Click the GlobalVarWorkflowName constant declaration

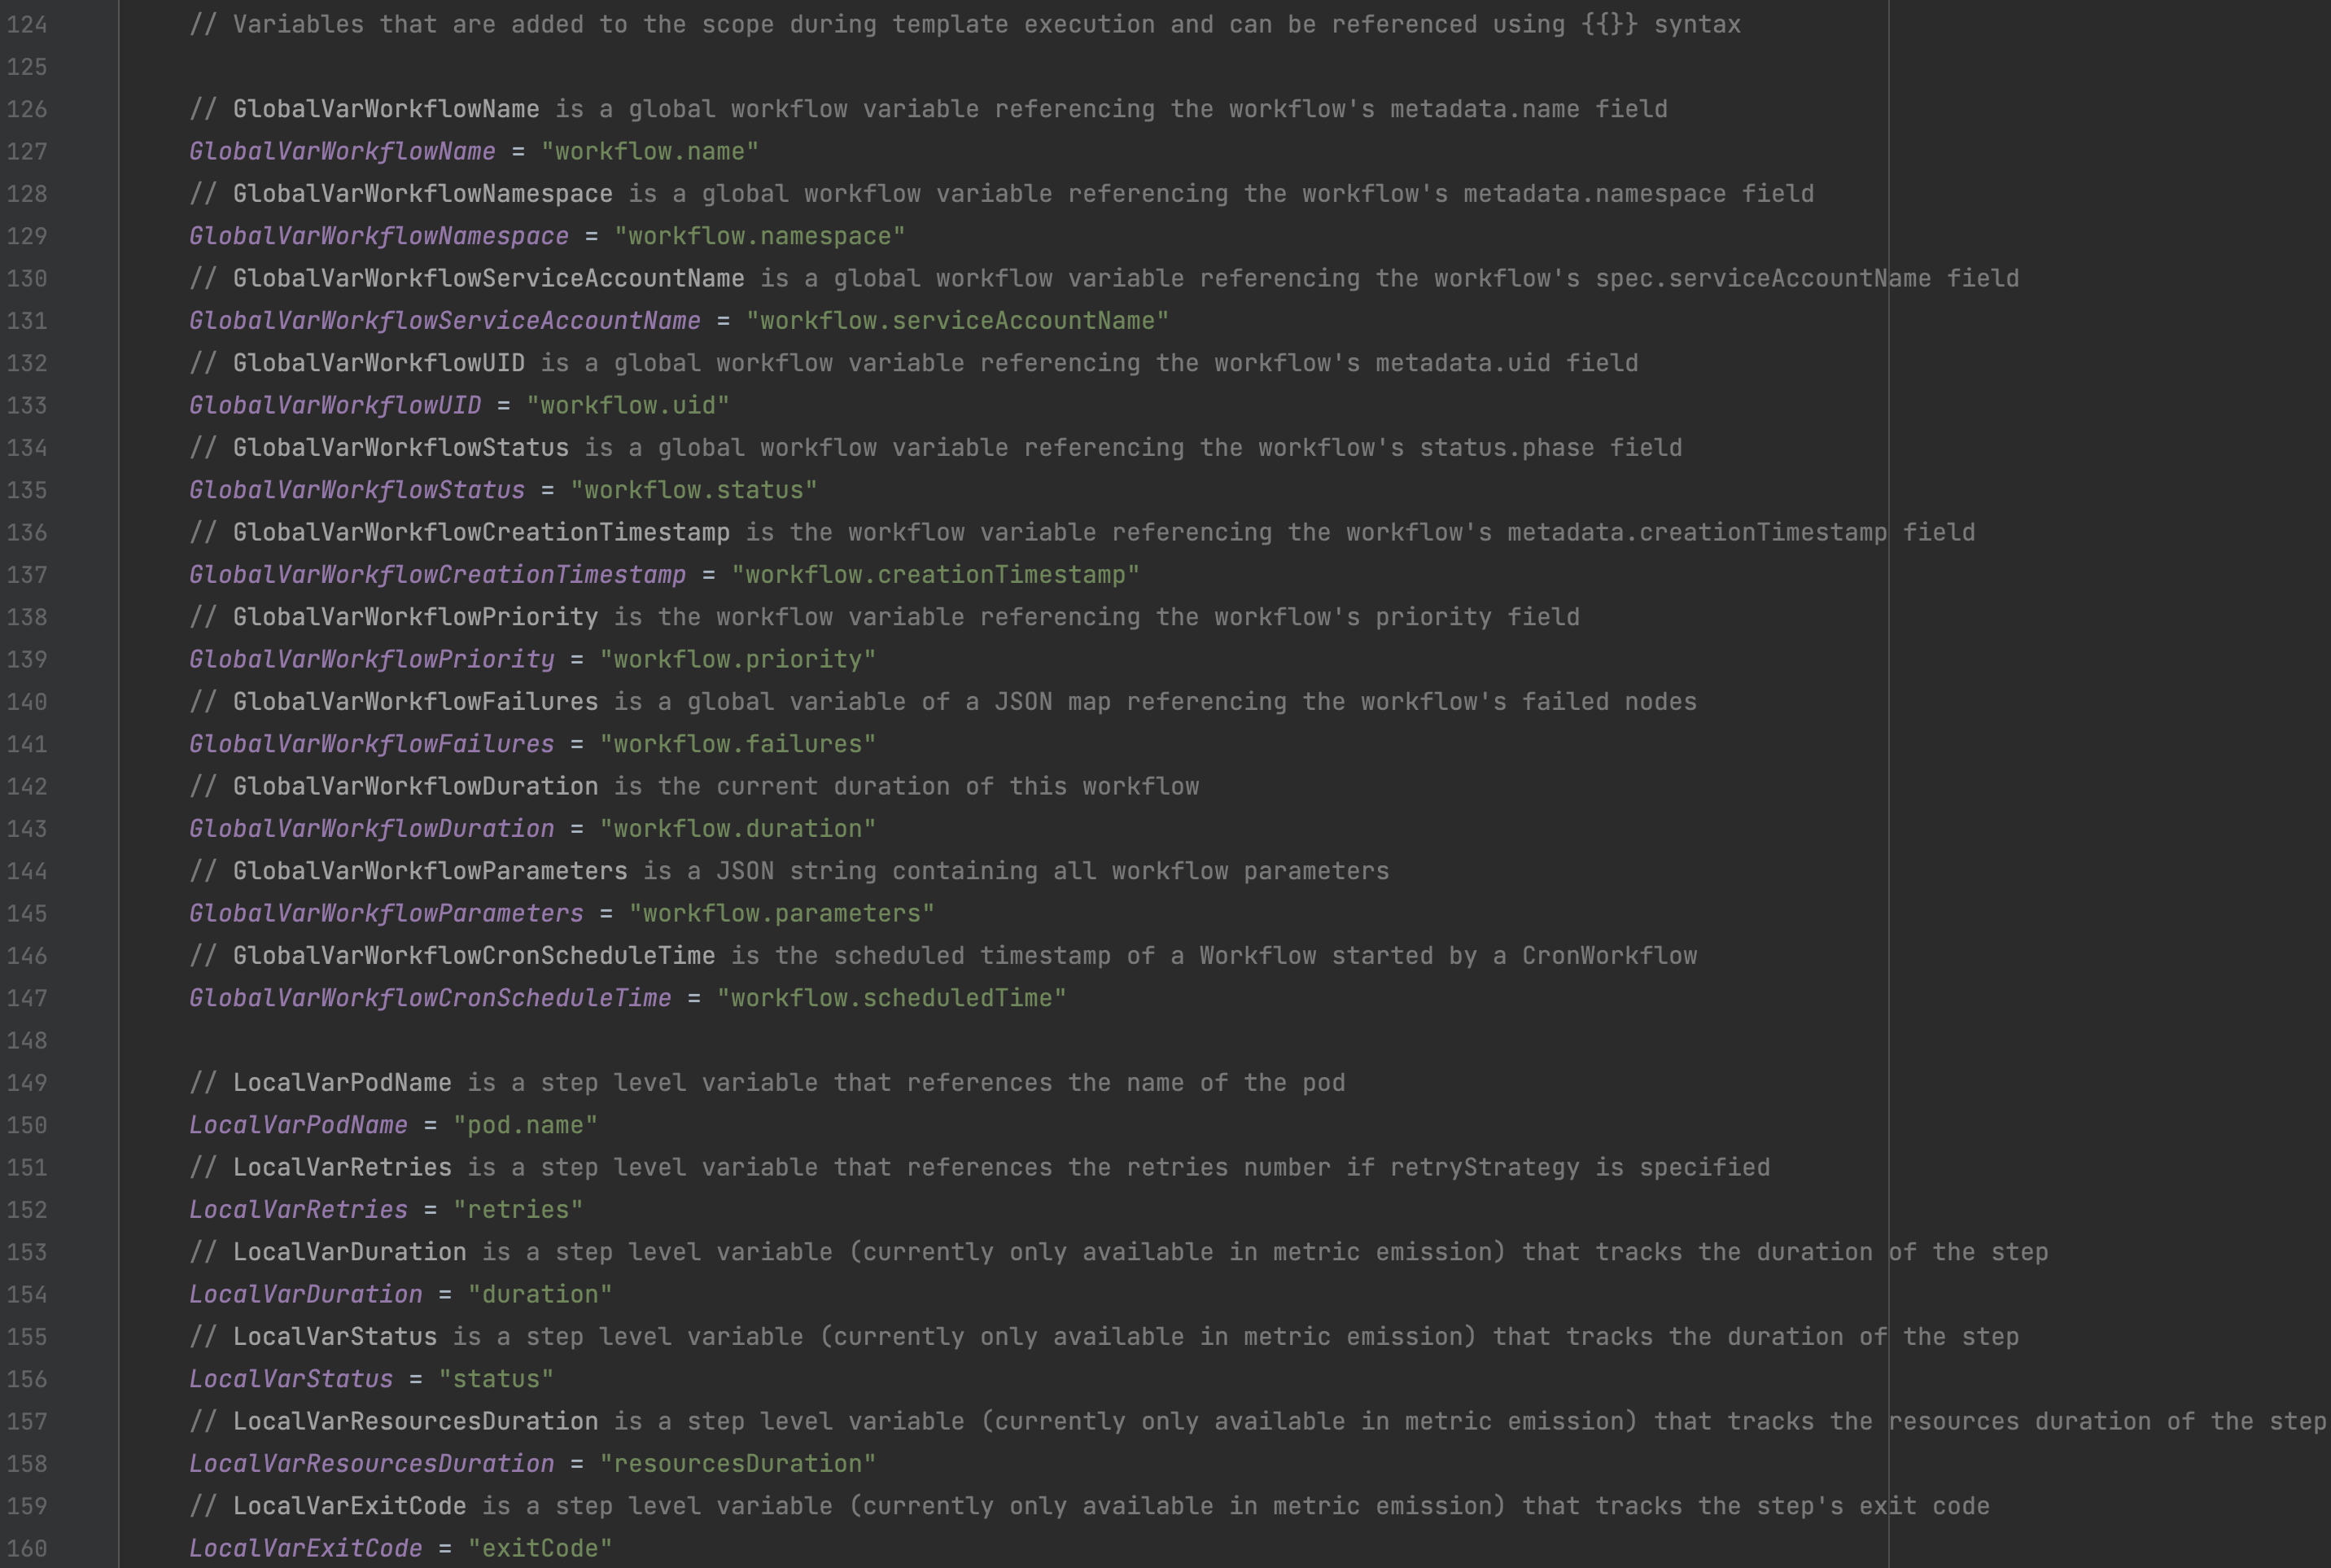[x=342, y=151]
